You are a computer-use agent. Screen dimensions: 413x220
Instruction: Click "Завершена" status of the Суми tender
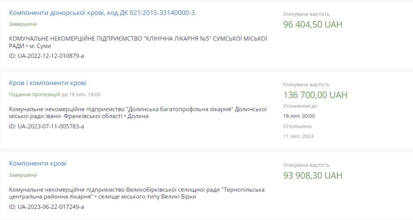pos(23,24)
